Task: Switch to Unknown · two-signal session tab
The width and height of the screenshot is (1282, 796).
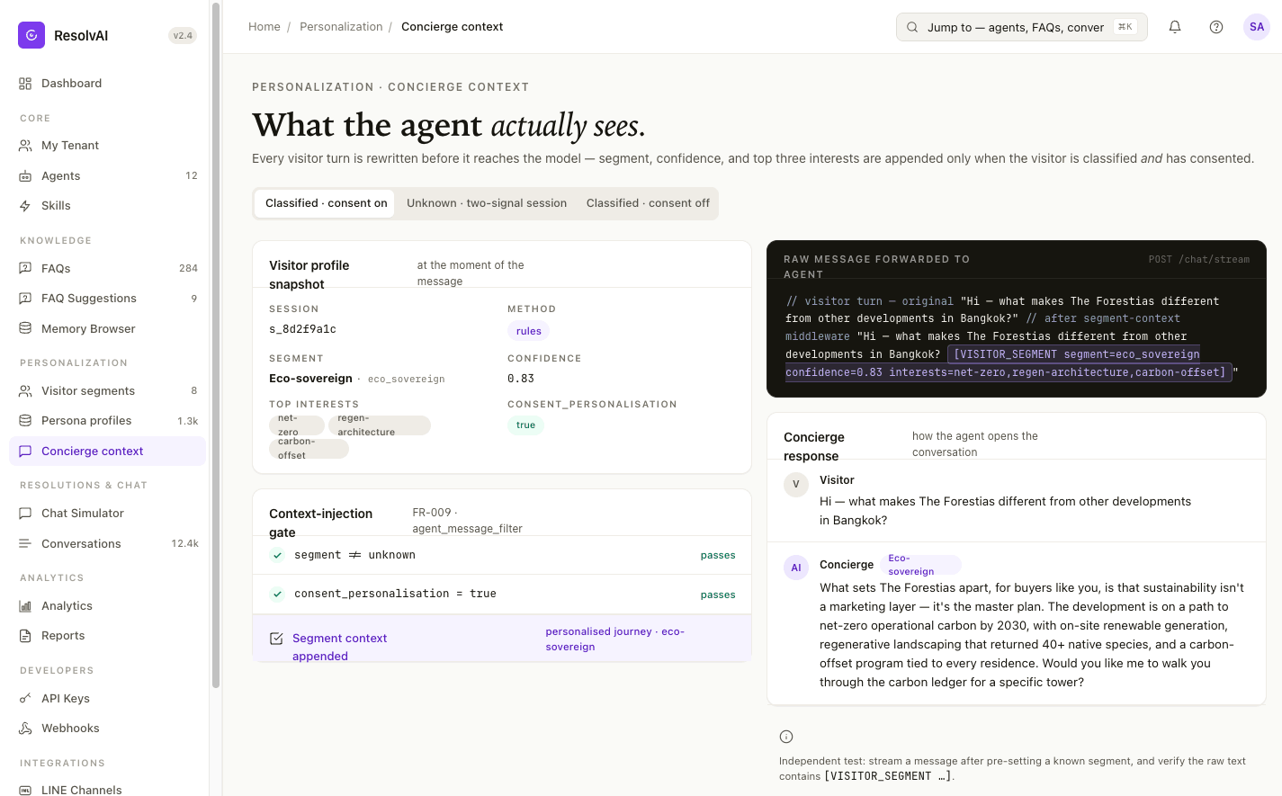Action: click(487, 203)
